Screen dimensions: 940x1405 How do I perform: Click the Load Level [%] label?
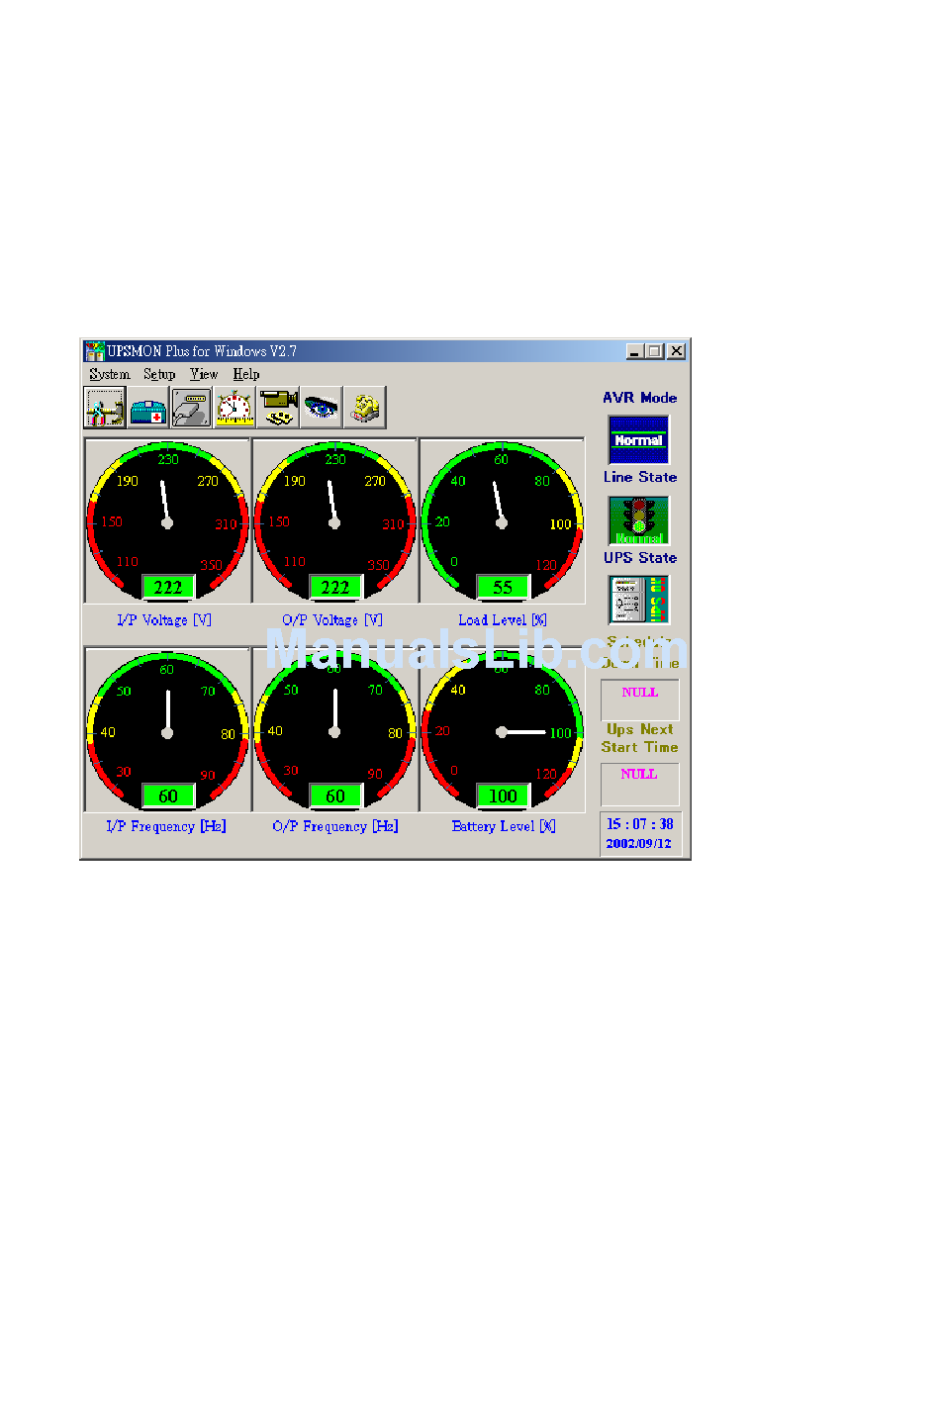pos(503,619)
